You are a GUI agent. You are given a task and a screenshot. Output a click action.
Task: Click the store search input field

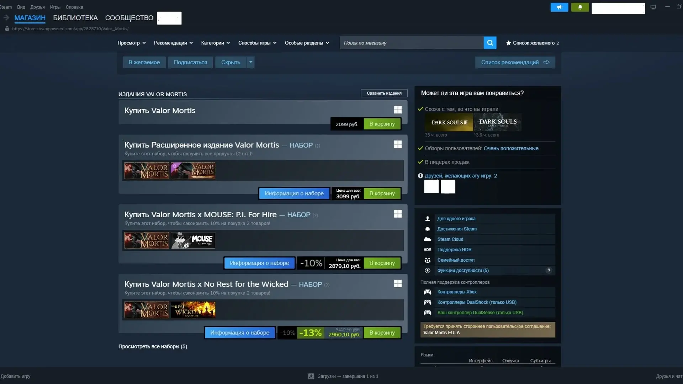(x=412, y=43)
